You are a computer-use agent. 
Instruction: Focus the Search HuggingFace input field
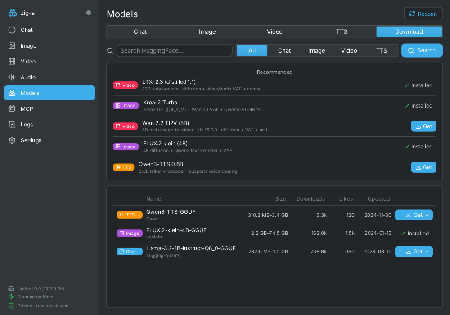175,50
